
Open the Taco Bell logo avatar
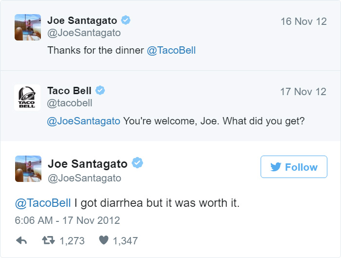(27, 98)
